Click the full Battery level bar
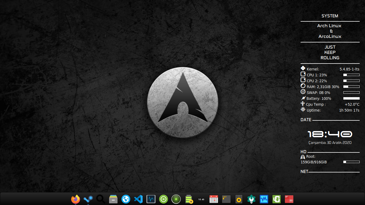Image resolution: width=365 pixels, height=205 pixels. 351,98
